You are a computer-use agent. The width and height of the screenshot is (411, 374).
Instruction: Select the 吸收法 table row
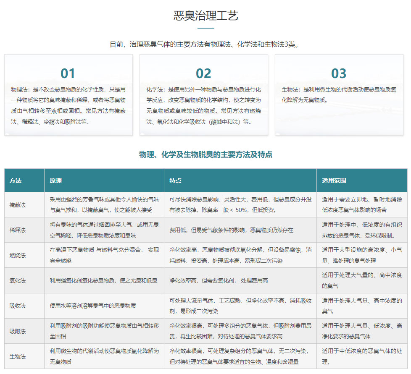pyautogui.click(x=206, y=306)
